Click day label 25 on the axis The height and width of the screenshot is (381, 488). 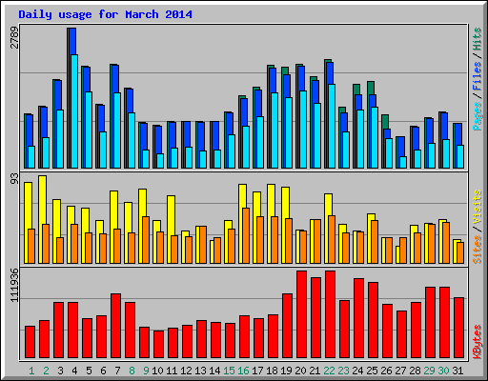[372, 371]
